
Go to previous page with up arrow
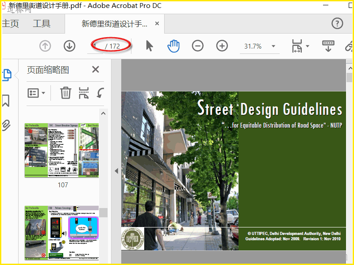point(45,46)
